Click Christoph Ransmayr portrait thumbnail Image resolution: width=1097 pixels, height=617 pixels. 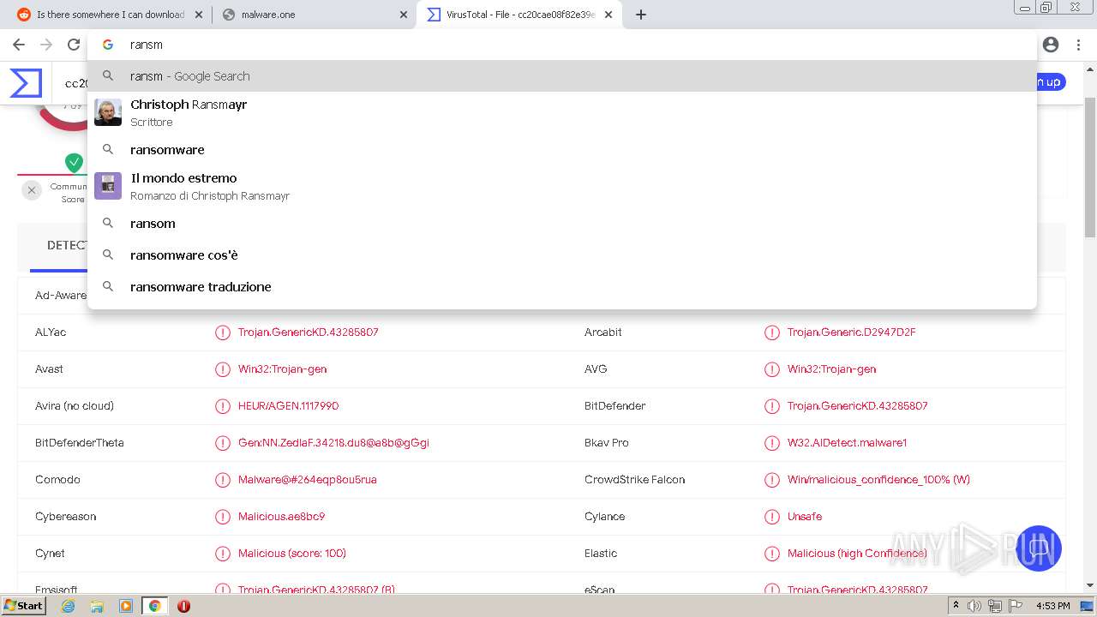pyautogui.click(x=108, y=112)
